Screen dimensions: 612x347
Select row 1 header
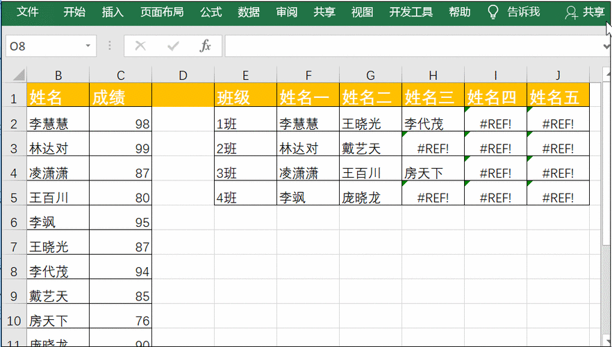pos(14,95)
